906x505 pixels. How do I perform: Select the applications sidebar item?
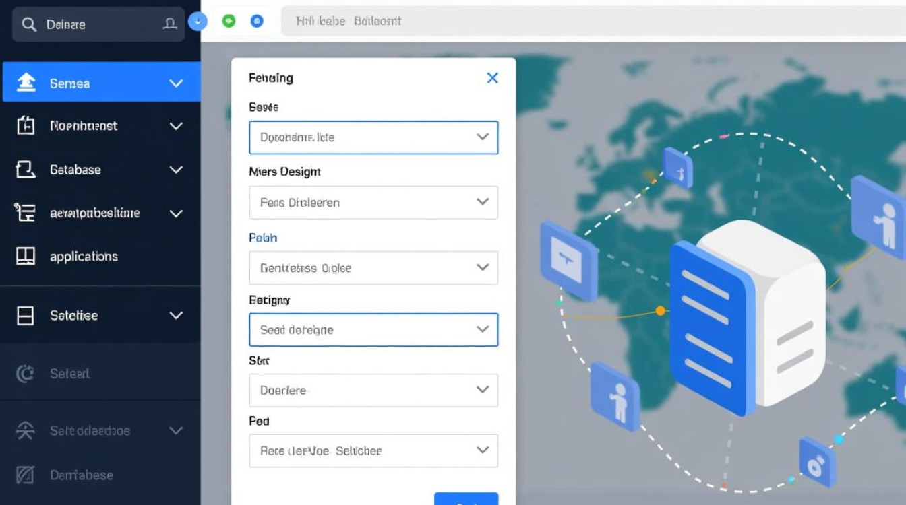(100, 257)
